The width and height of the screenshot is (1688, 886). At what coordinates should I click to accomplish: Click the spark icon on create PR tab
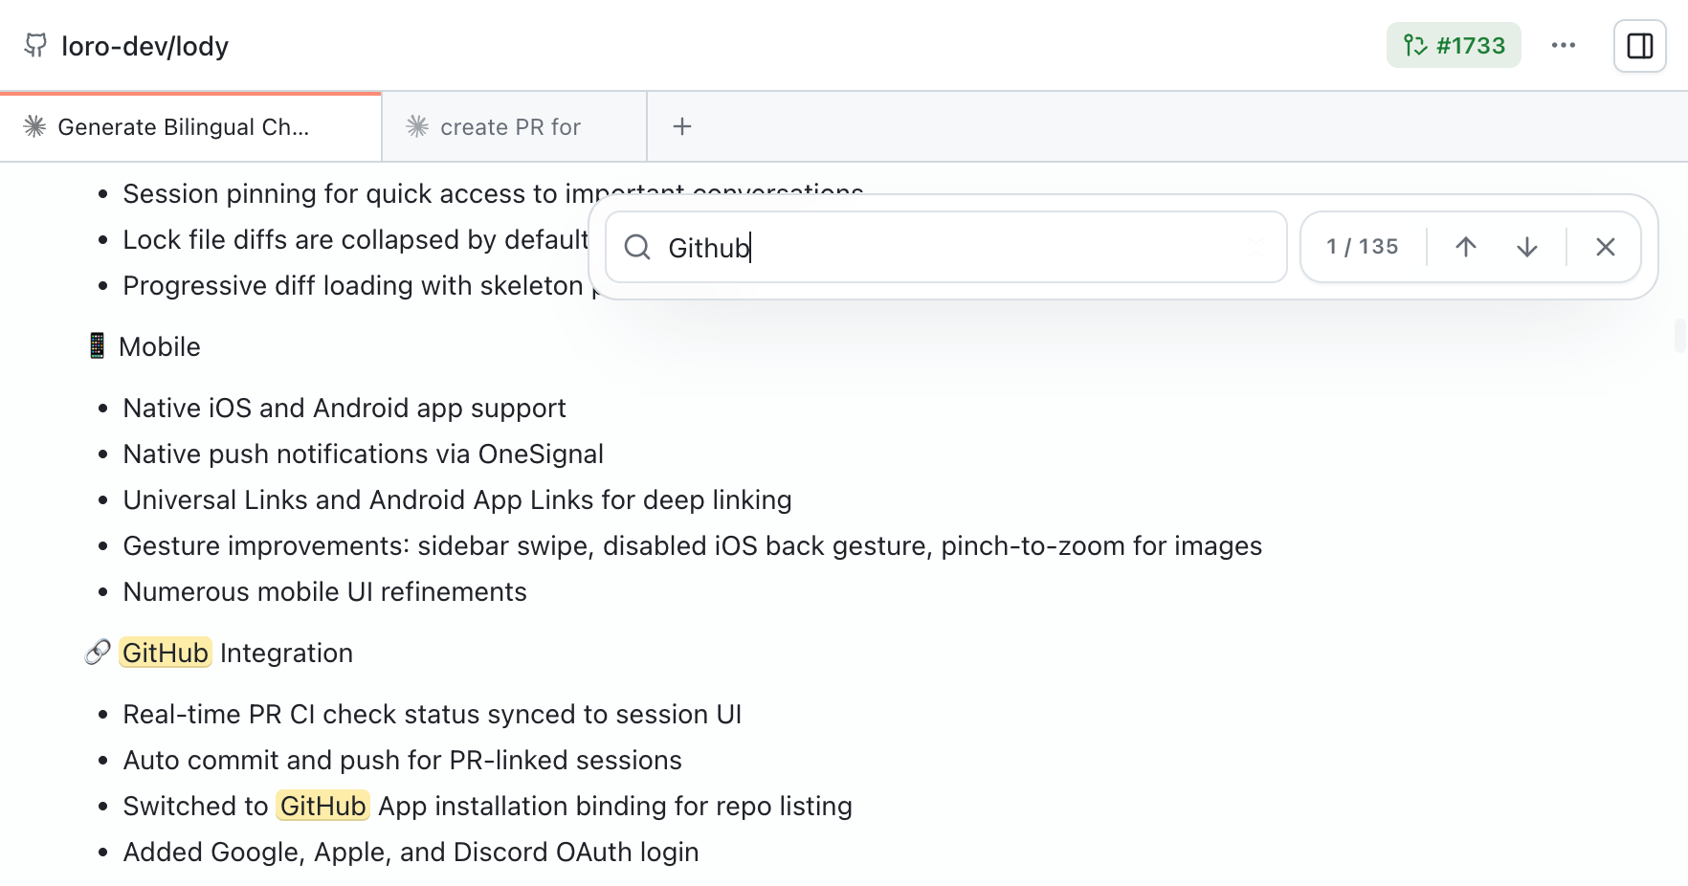coord(417,126)
